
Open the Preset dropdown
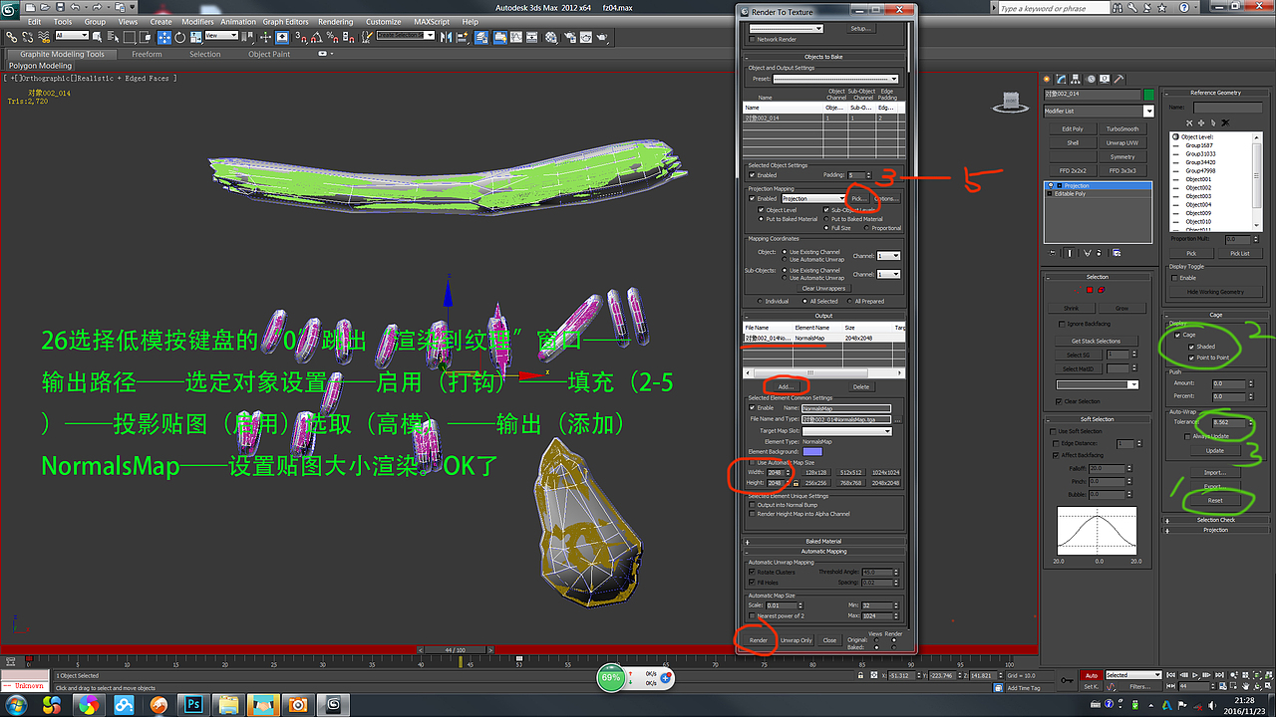[x=835, y=79]
